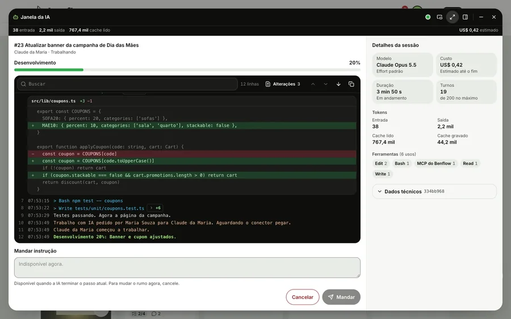Click the Buscar log search field

point(127,84)
